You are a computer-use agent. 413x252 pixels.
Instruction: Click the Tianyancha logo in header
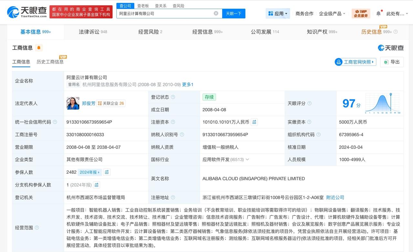pyautogui.click(x=27, y=12)
